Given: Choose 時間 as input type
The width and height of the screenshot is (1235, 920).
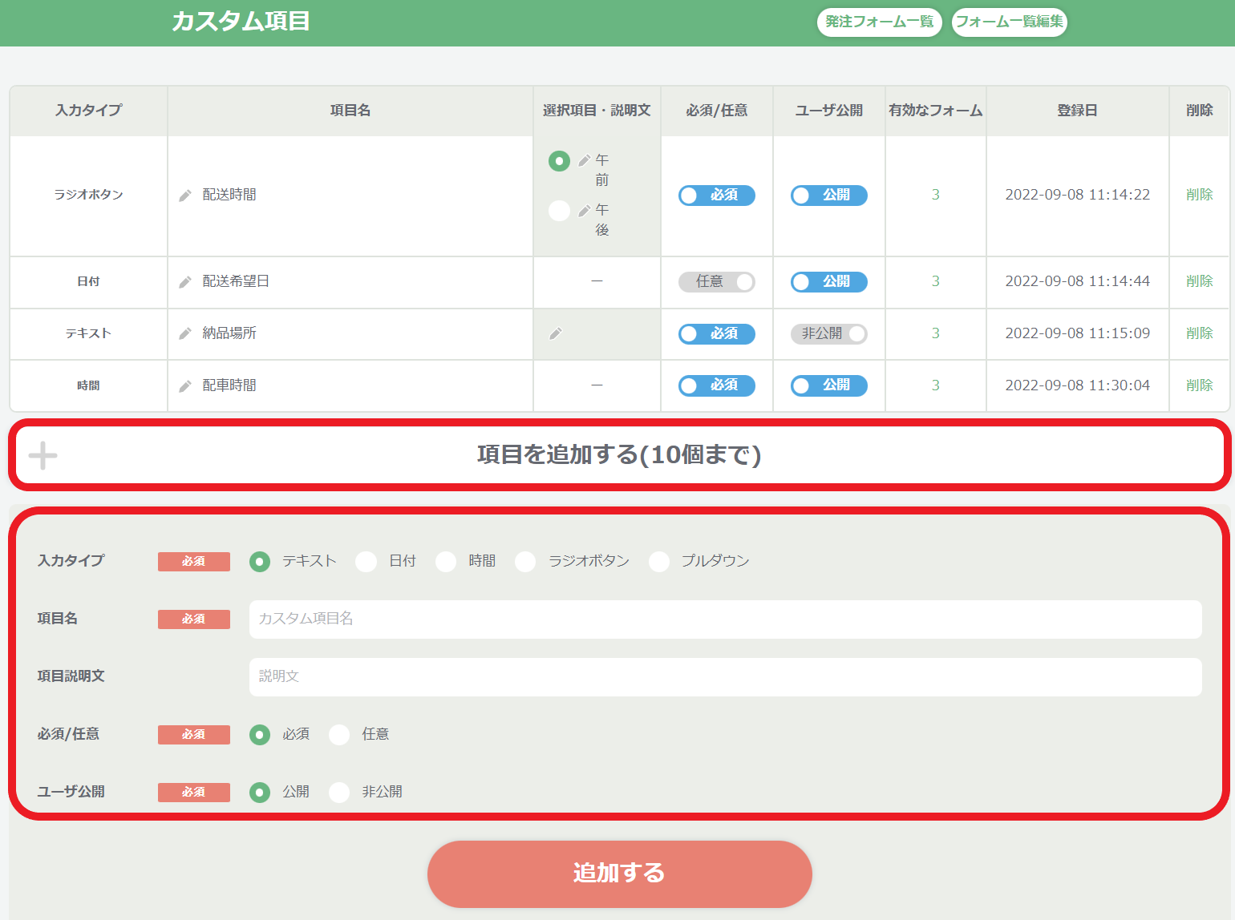Looking at the screenshot, I should click(446, 562).
